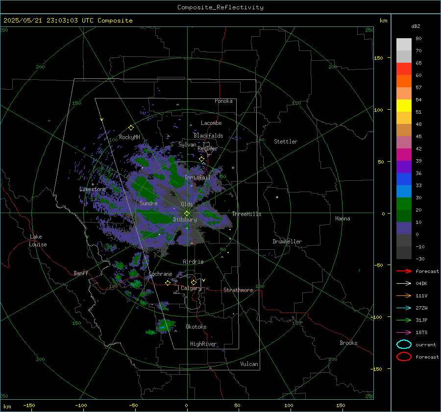Select the pink 42-45 dBZ swatch
The width and height of the screenshot is (441, 412).
(x=404, y=142)
